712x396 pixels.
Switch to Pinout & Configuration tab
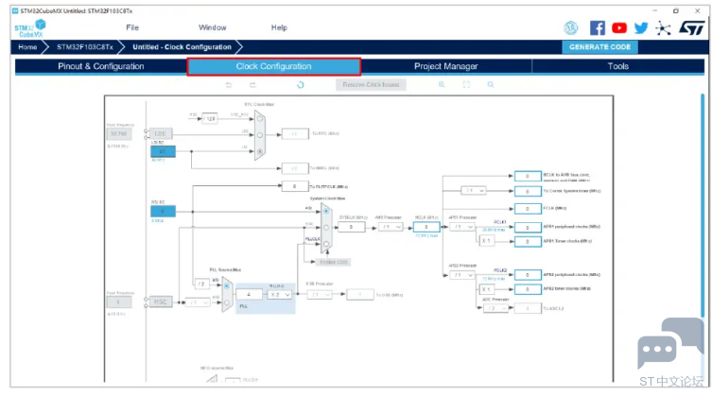pyautogui.click(x=101, y=66)
